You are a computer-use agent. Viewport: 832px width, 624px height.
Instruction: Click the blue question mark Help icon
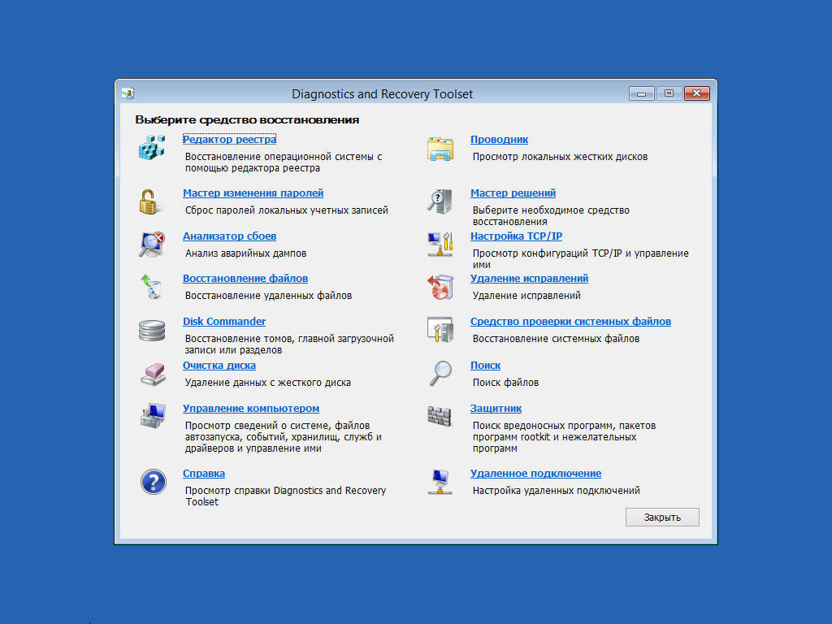pyautogui.click(x=153, y=483)
